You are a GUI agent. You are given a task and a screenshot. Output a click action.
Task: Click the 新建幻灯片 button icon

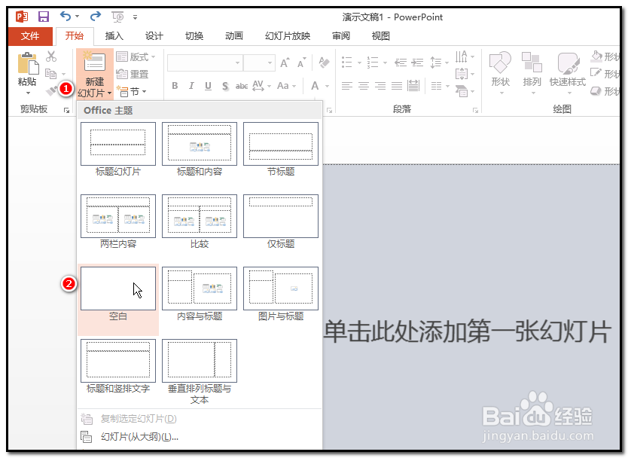click(x=95, y=62)
